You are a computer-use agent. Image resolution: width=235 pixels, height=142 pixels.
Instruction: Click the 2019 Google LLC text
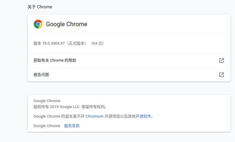click(65, 107)
